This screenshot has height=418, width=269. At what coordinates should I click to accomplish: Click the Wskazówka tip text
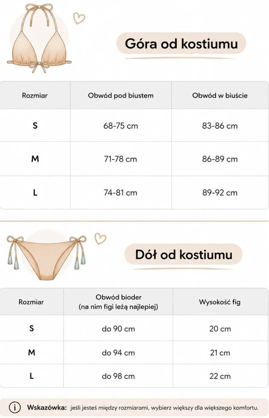point(143,407)
